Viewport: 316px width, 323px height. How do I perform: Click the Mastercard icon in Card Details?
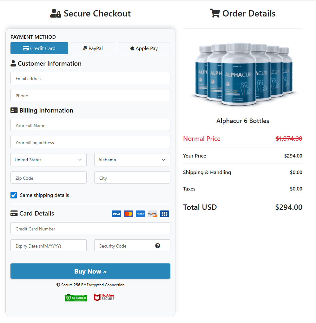pyautogui.click(x=128, y=214)
